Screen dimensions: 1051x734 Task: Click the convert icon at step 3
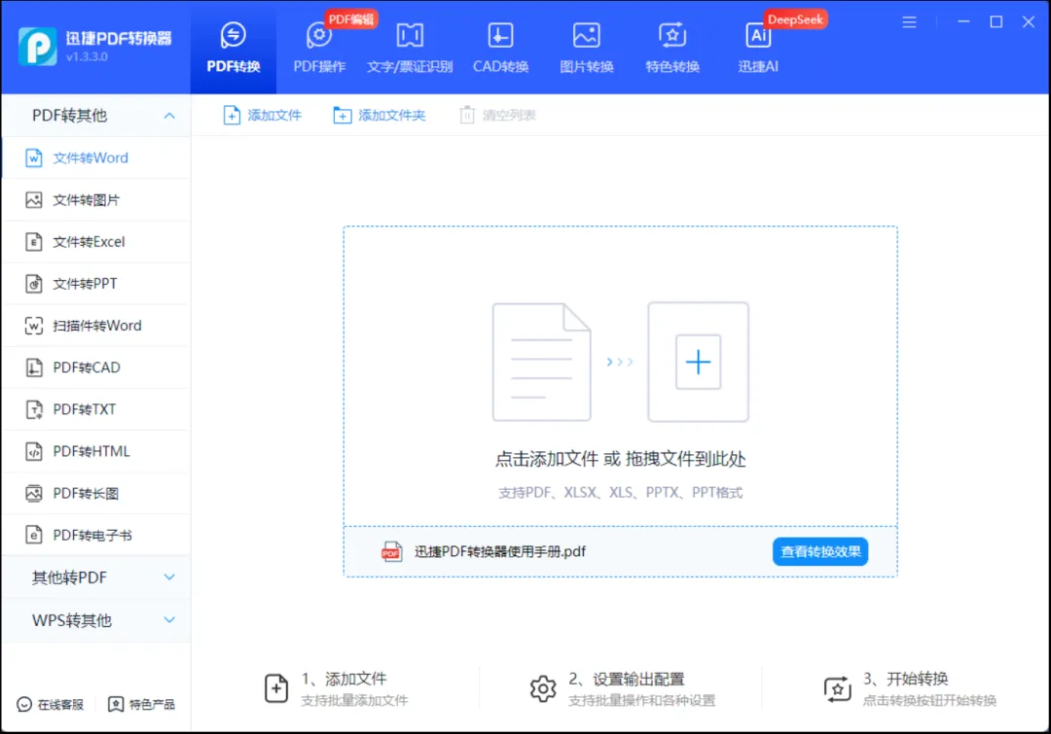click(837, 688)
